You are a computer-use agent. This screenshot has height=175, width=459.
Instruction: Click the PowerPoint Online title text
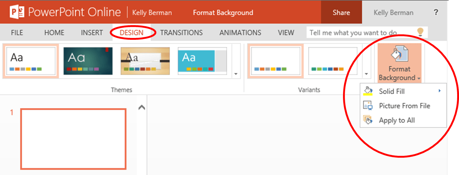pos(74,12)
